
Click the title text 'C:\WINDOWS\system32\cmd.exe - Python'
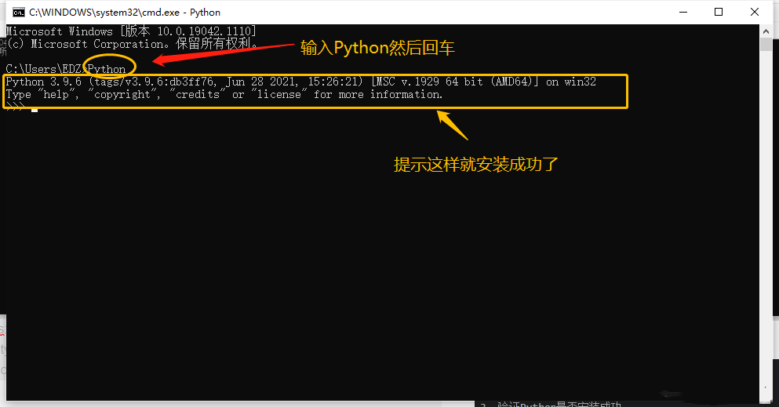[125, 13]
